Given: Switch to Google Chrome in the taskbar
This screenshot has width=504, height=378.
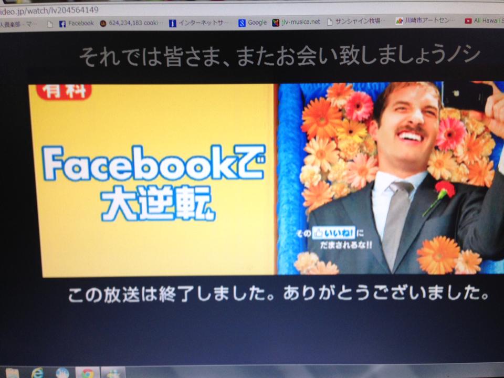Looking at the screenshot, I should [88, 373].
